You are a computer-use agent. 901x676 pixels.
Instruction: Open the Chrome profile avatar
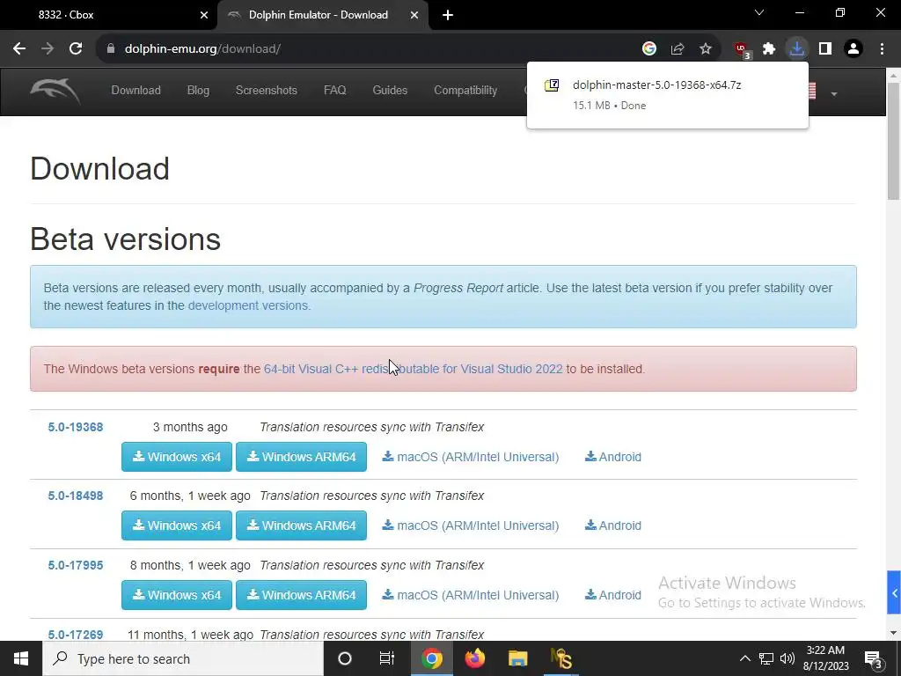tap(853, 49)
